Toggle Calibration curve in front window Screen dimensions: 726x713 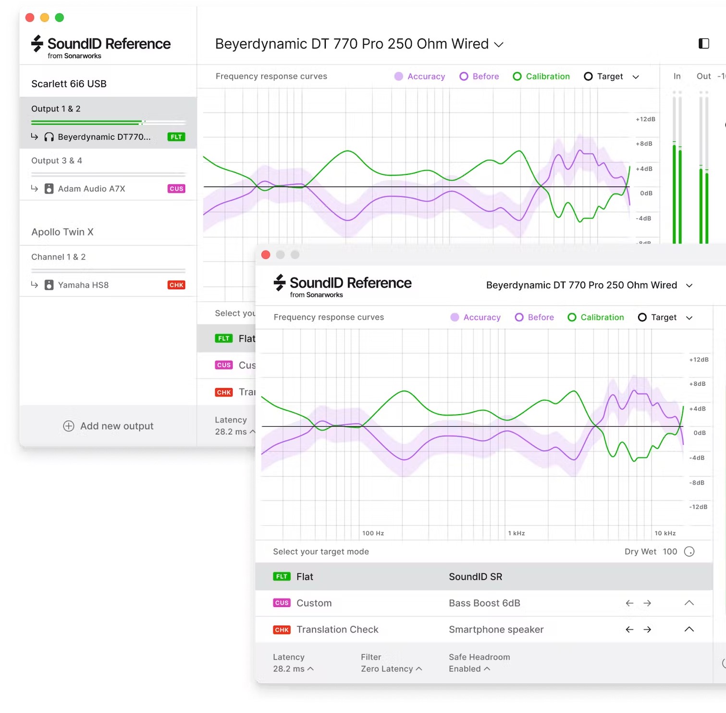[x=596, y=317]
